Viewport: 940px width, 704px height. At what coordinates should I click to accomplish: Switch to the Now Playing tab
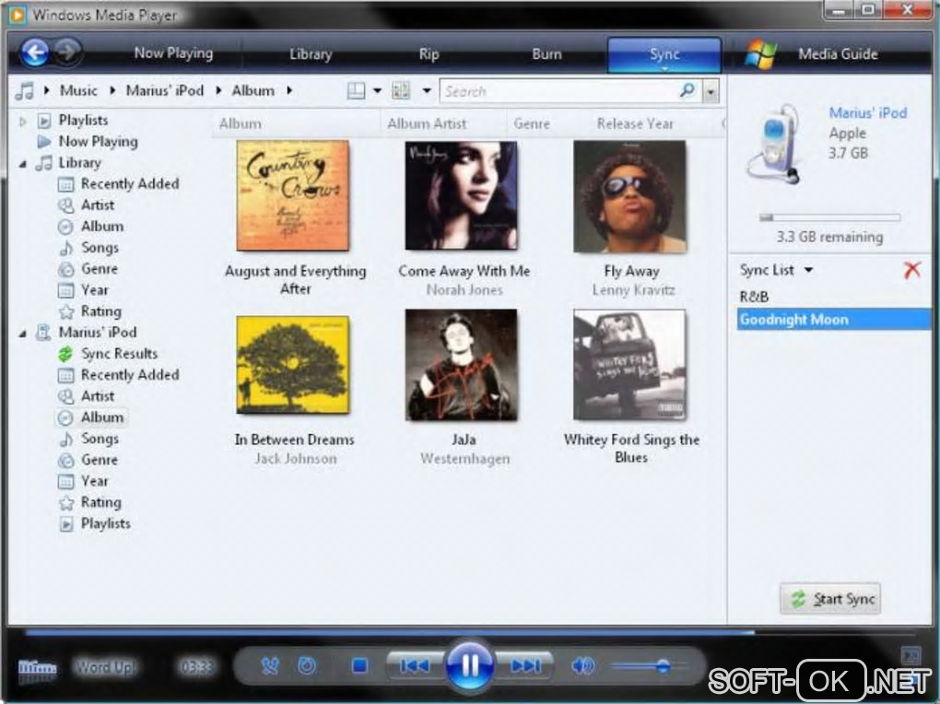(173, 53)
